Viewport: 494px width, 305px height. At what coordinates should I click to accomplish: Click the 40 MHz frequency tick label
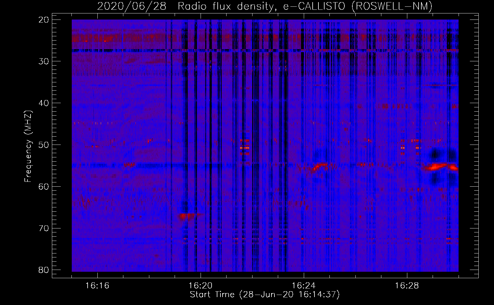44,103
